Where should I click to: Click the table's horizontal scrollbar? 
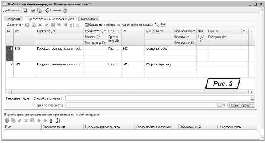pyautogui.click(x=129, y=92)
